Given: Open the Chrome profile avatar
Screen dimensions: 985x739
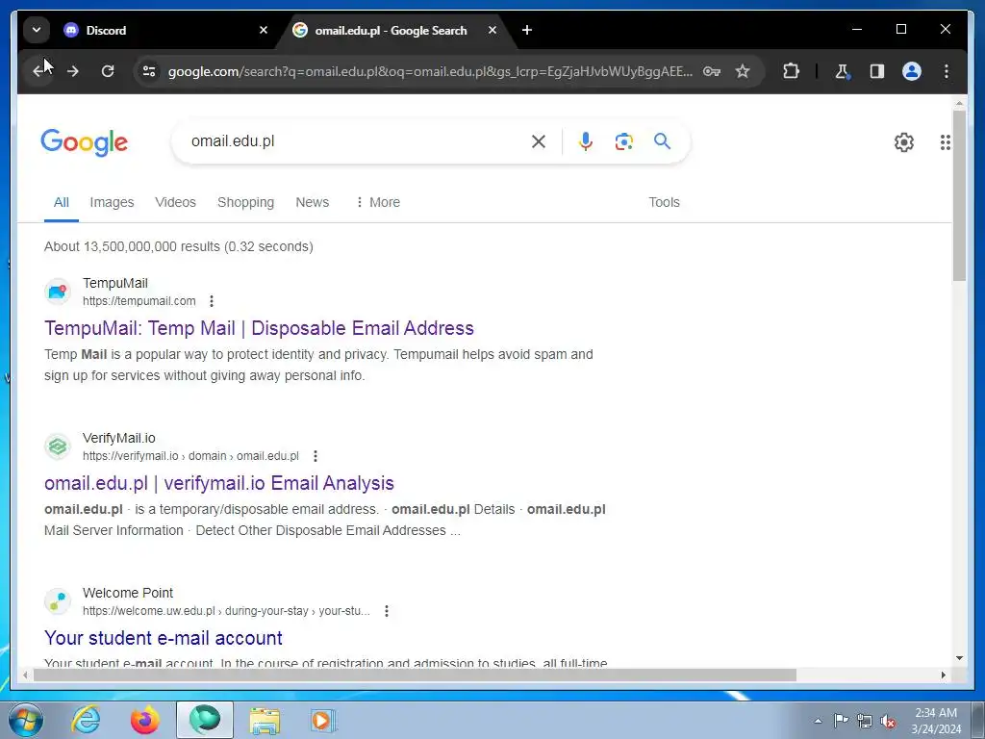Looking at the screenshot, I should click(912, 71).
